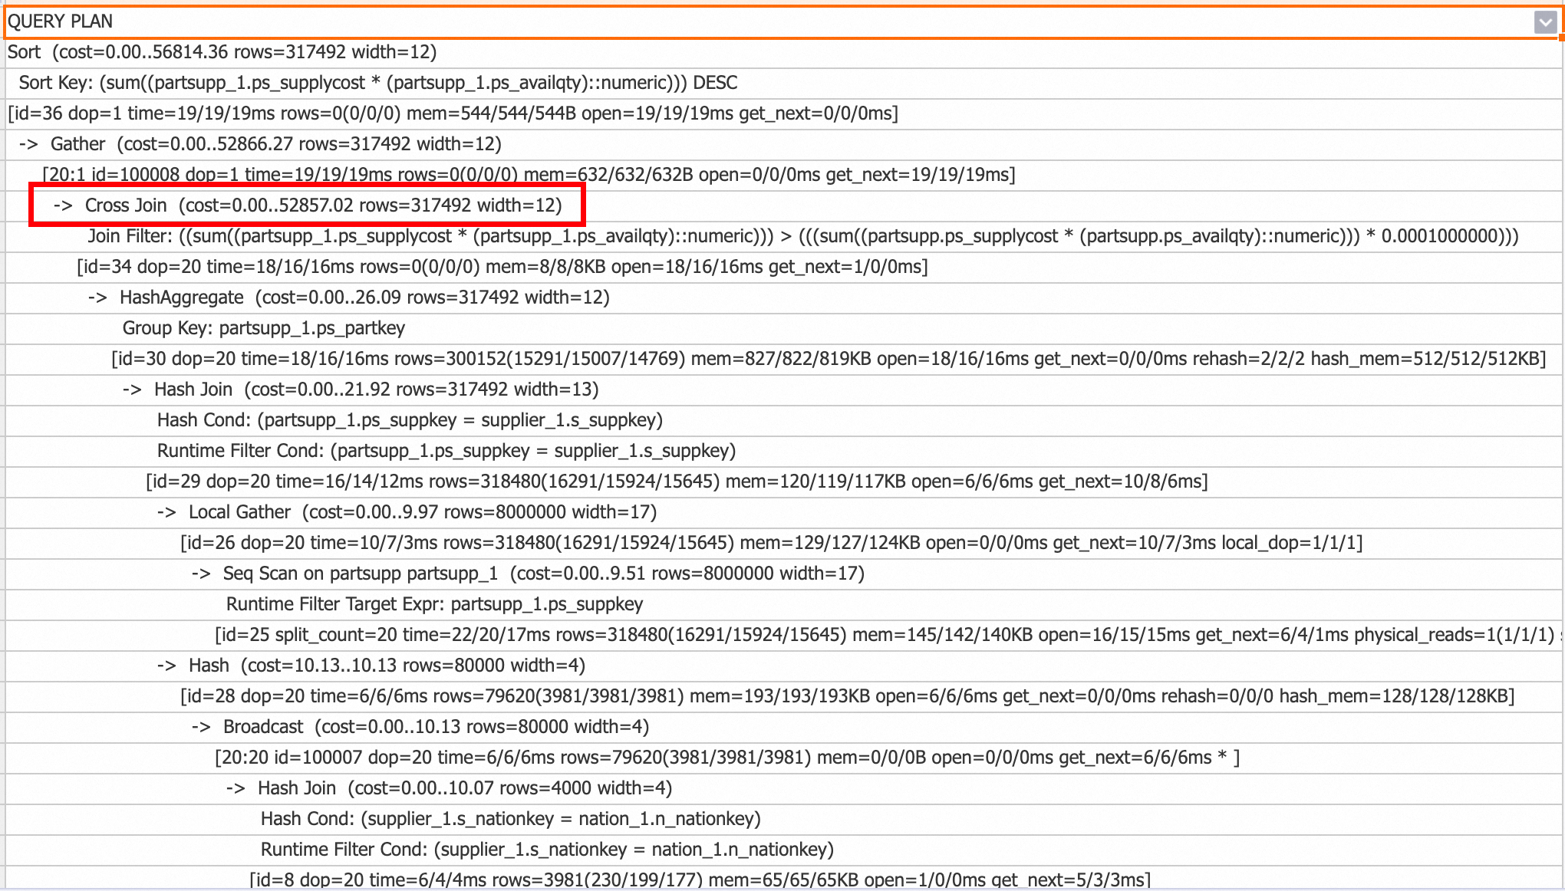Click the Sort Key DESC row
1565x891 pixels.
pos(377,83)
